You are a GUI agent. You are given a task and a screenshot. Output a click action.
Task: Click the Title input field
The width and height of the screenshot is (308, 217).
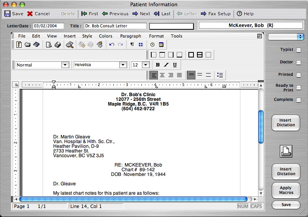(x=115, y=26)
